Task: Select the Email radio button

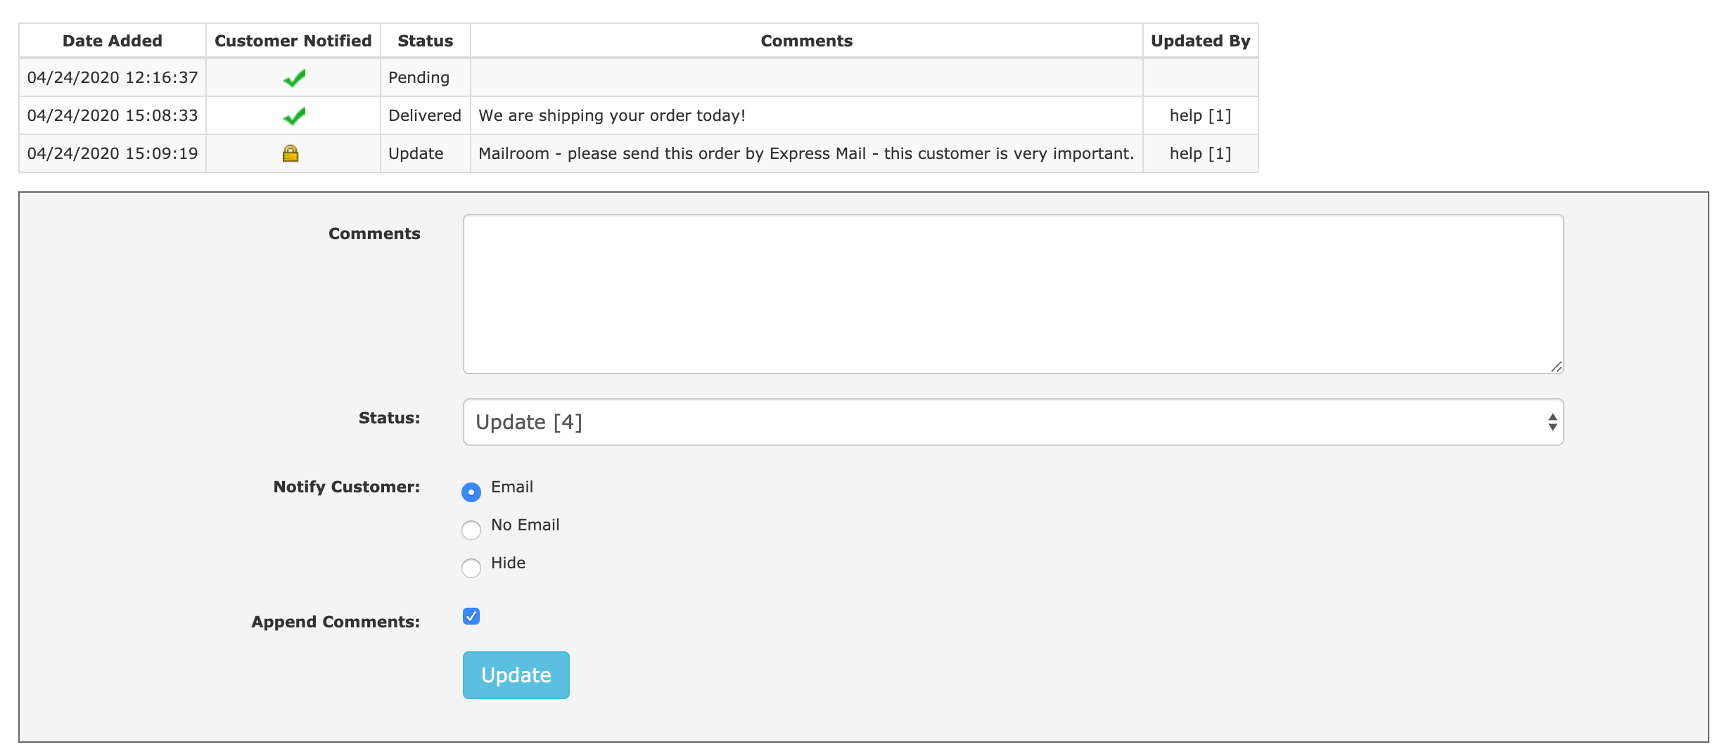Action: click(x=471, y=492)
